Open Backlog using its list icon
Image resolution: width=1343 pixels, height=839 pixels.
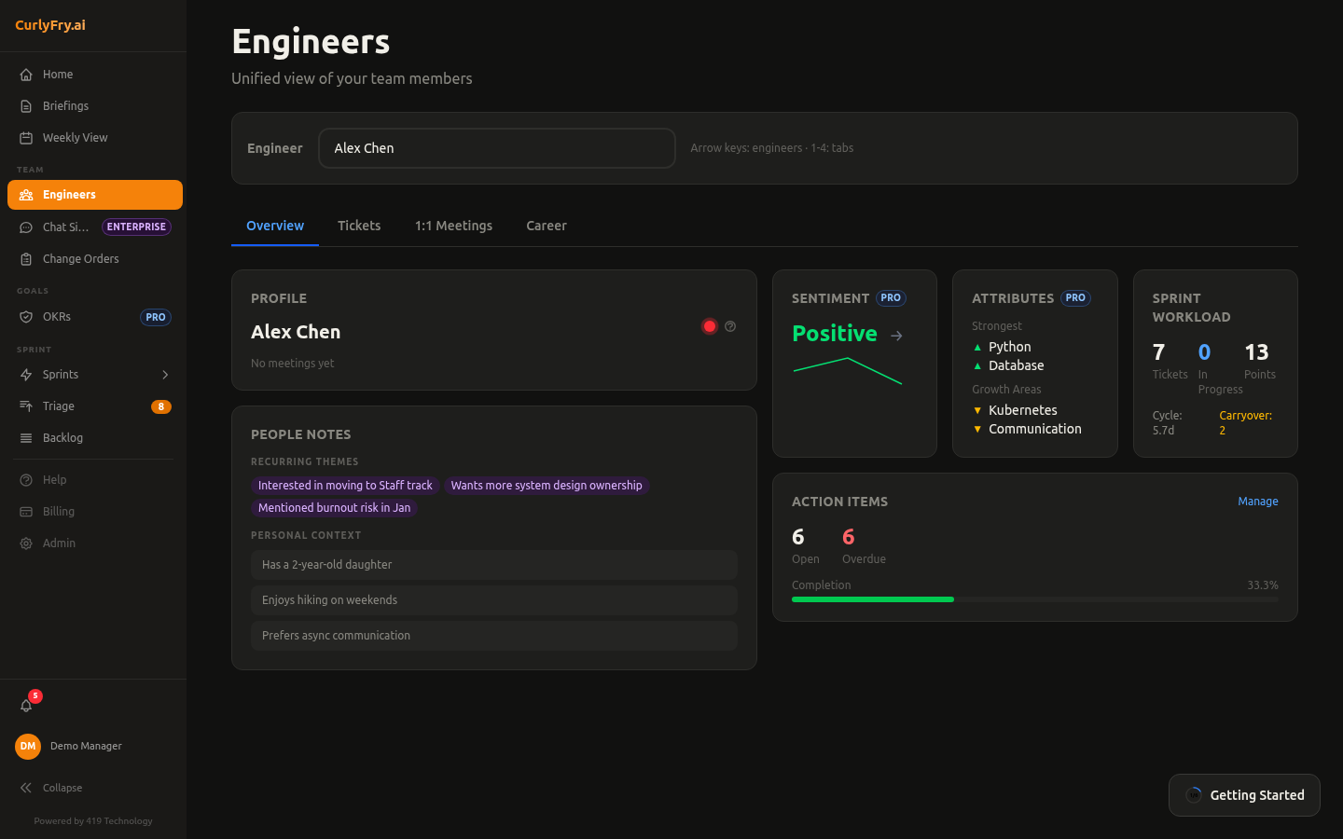tap(26, 438)
